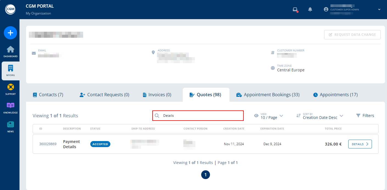Screen dimensions: 387x190
Task: Click the CGM logo icon
Action: tap(10, 10)
